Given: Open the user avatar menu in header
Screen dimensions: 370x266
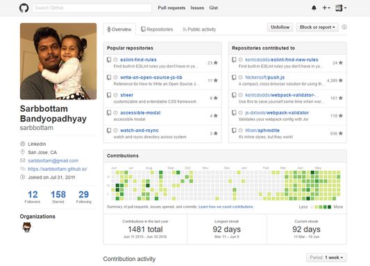Looking at the screenshot, I should tap(341, 8).
